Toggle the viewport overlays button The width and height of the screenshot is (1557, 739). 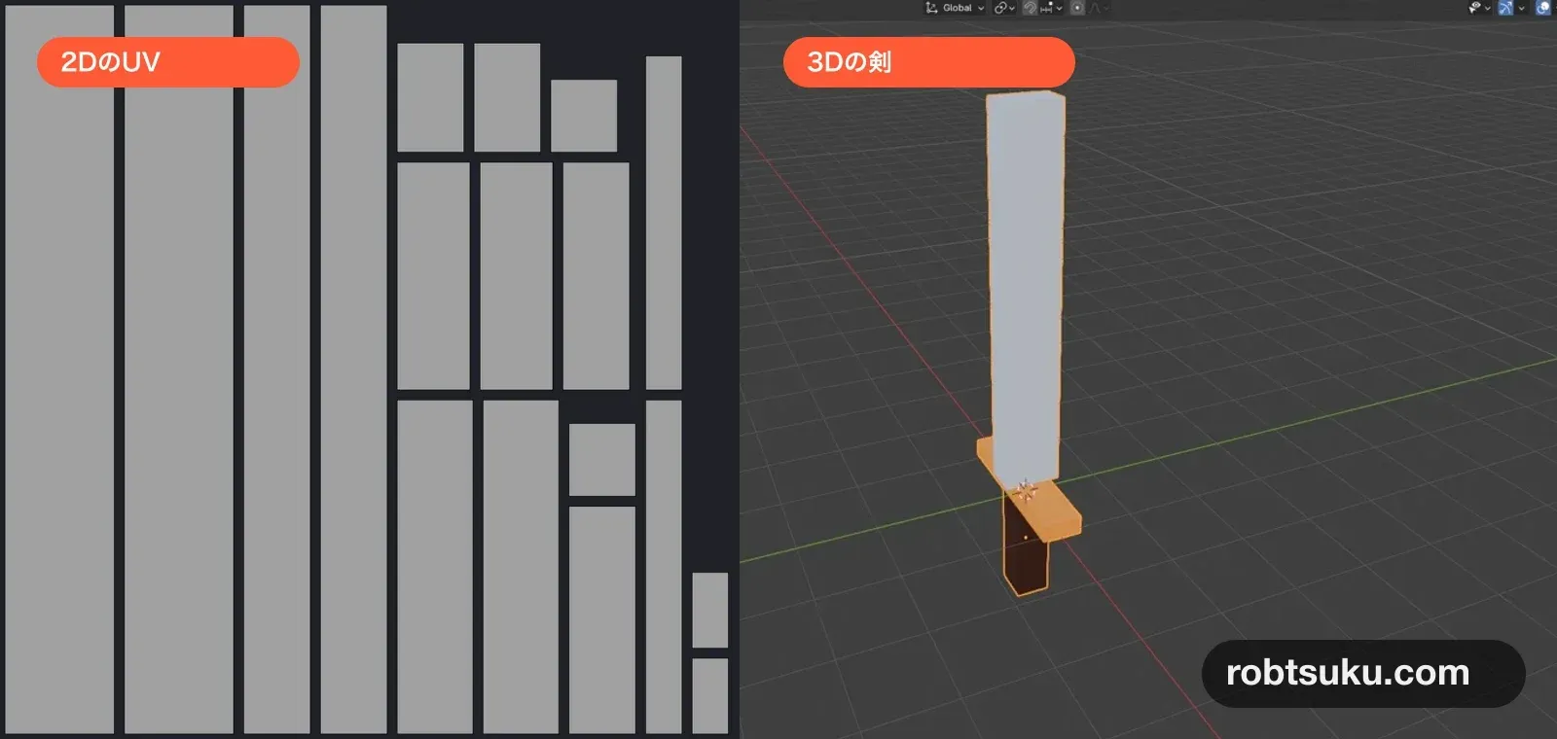click(x=1543, y=8)
